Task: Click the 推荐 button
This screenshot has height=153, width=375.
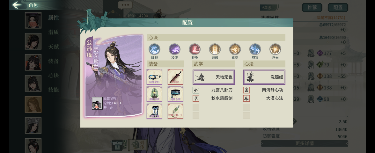Action: (x=312, y=8)
